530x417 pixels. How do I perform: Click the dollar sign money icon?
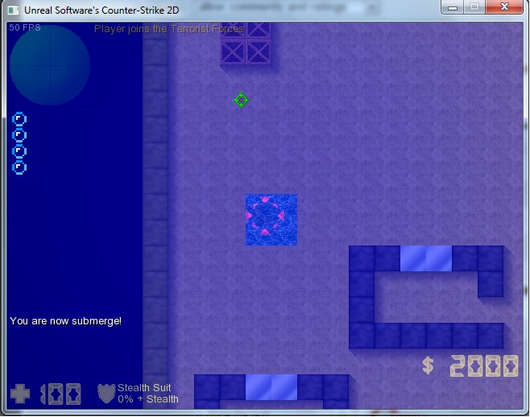coord(428,365)
